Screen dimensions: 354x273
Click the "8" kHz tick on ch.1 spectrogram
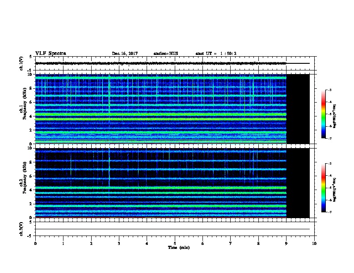(31, 88)
